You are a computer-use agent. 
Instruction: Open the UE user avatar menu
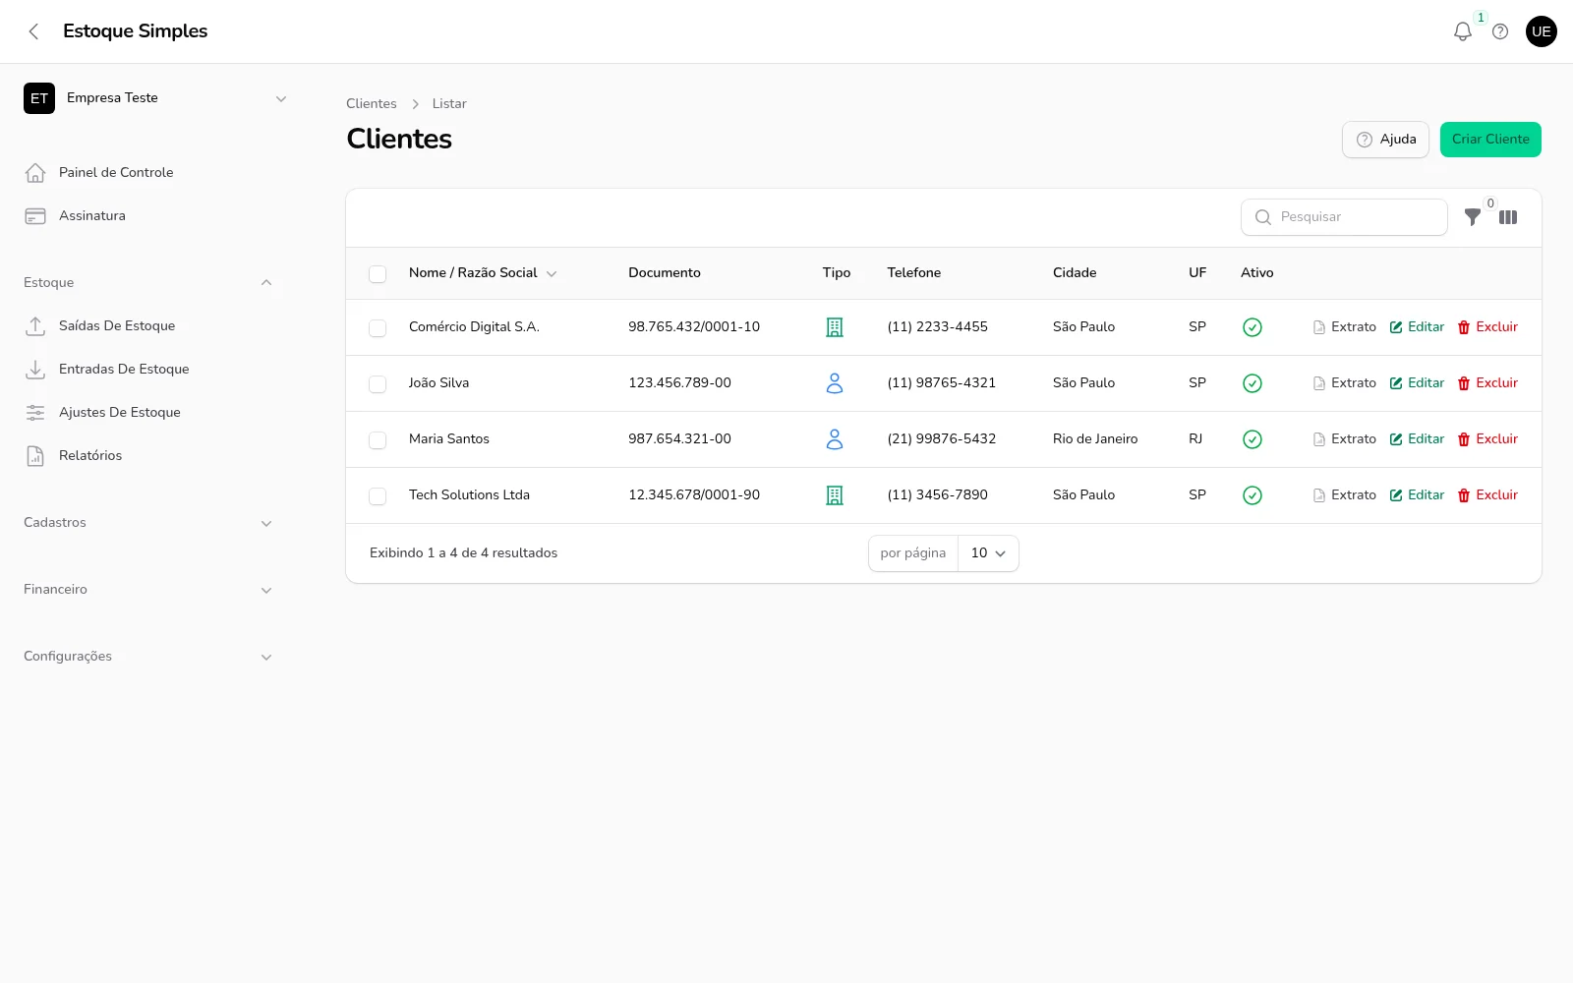(1542, 31)
